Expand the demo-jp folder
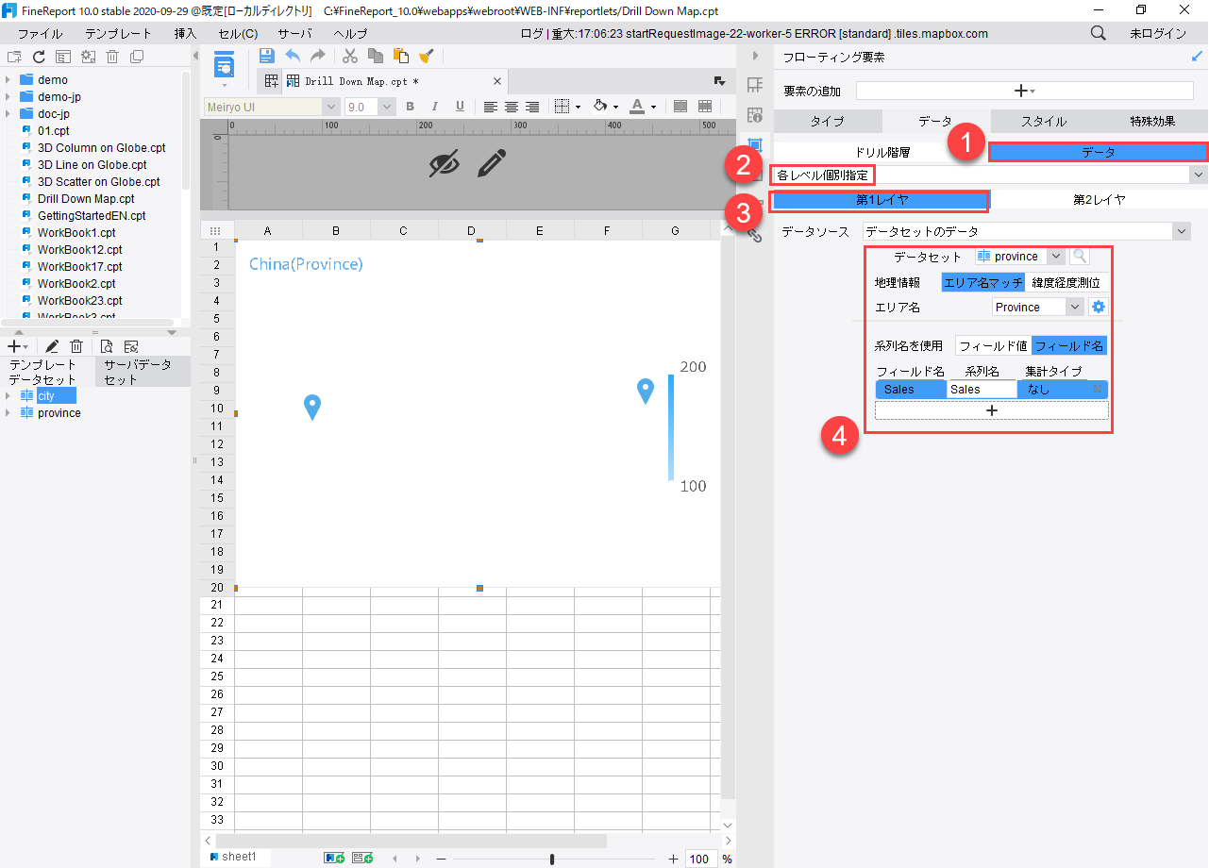 click(x=8, y=97)
